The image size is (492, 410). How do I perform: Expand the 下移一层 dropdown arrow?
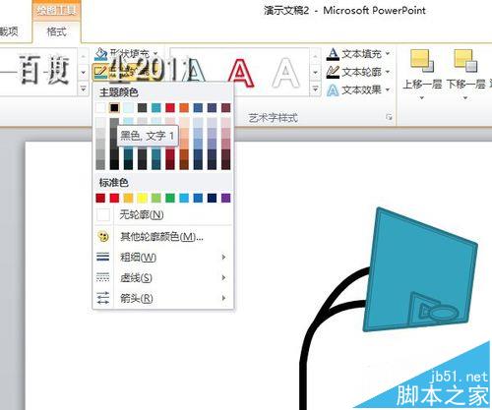(465, 97)
